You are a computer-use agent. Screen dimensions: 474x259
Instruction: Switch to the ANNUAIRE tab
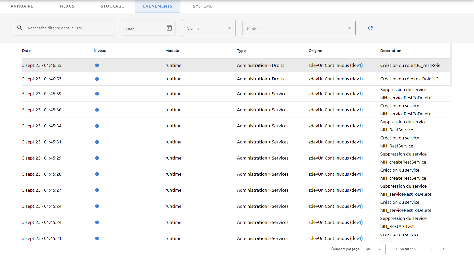(x=22, y=6)
